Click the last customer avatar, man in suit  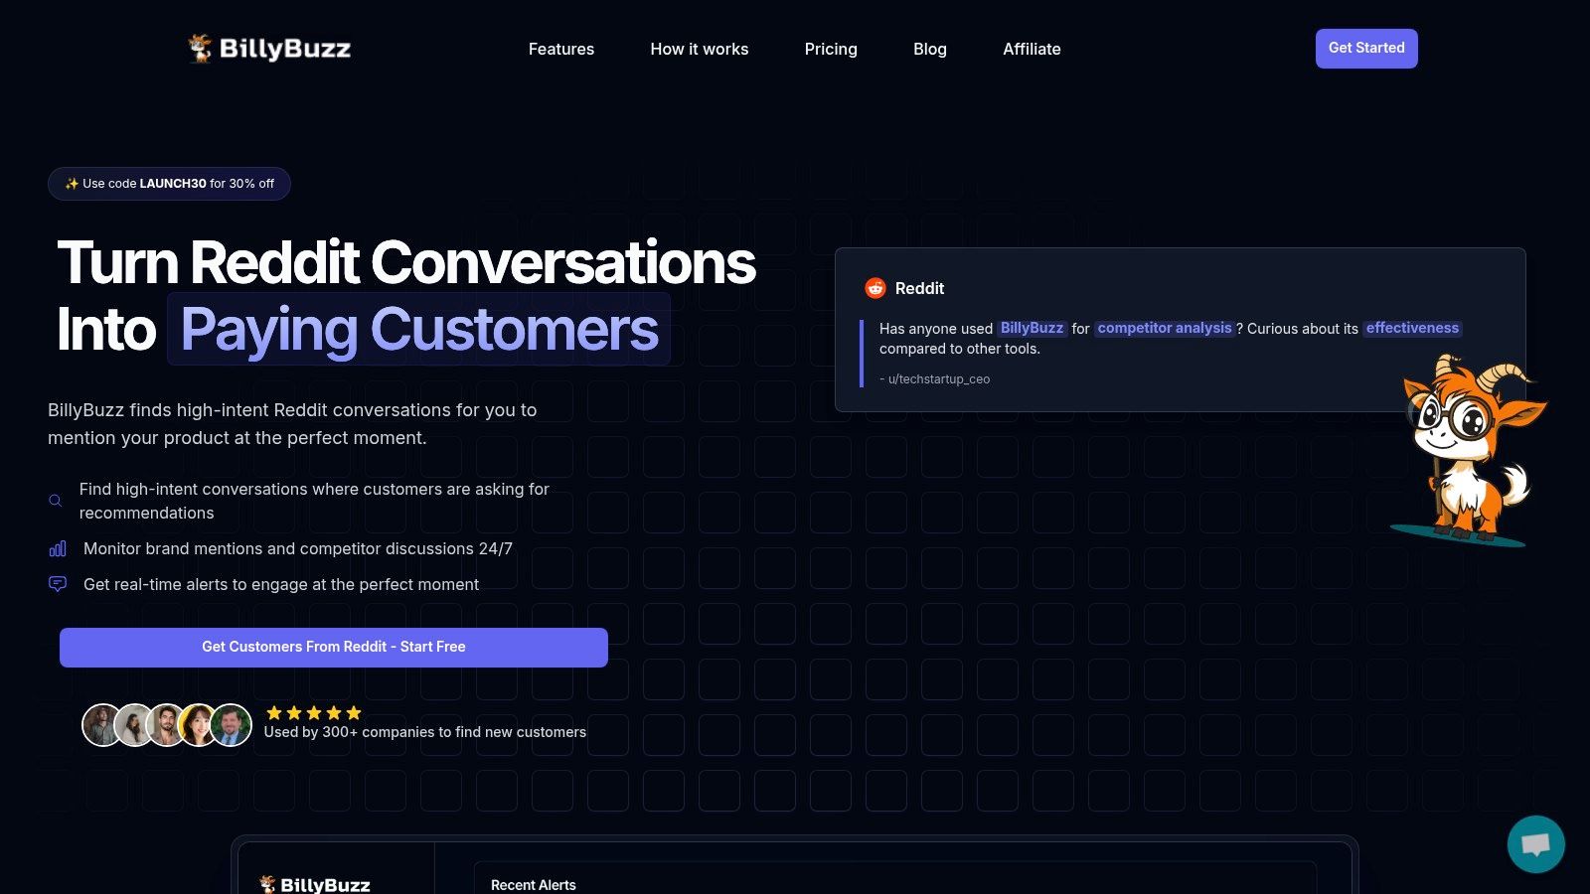click(x=231, y=725)
